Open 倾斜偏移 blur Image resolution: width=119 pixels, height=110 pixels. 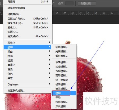click(64, 56)
